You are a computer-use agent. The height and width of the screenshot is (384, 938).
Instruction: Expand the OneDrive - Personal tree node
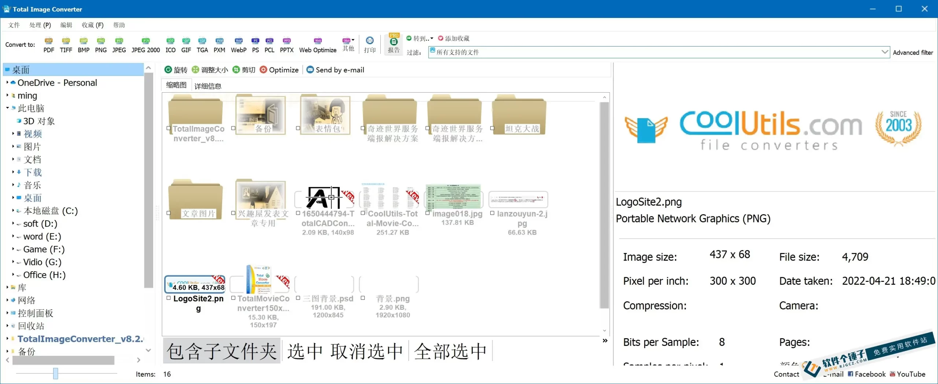pos(7,83)
